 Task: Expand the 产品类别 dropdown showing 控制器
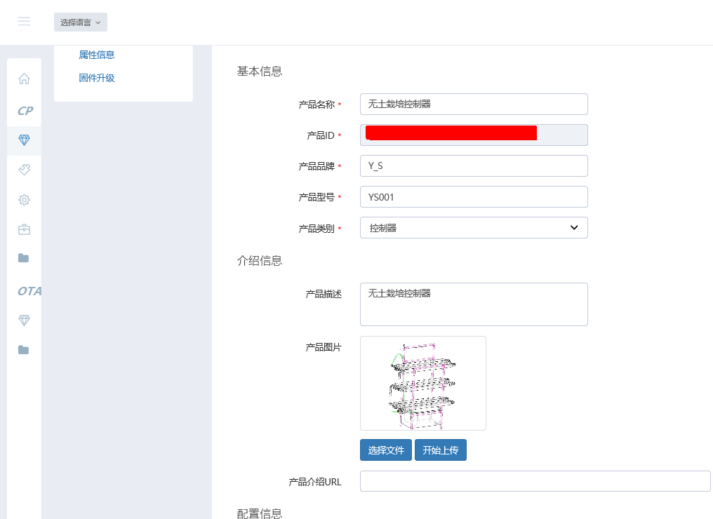473,228
